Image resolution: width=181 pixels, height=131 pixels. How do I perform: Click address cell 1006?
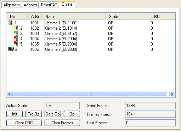pos(34,49)
